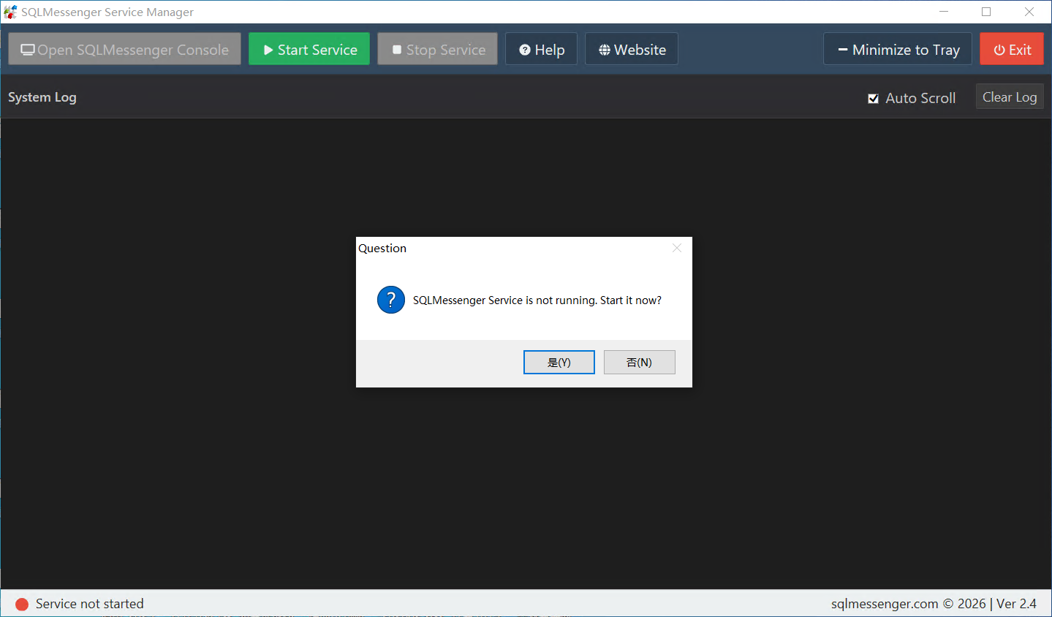
Task: Open the Help page
Action: pyautogui.click(x=541, y=49)
